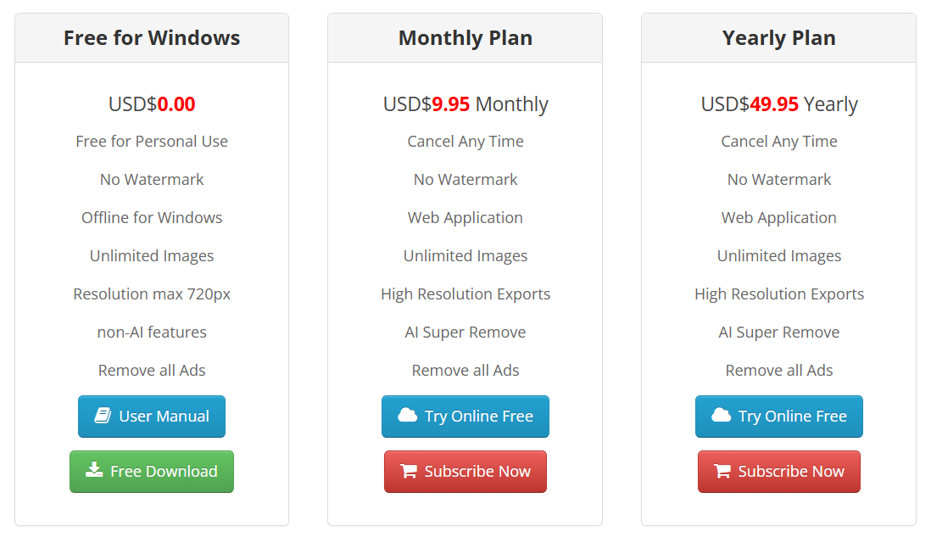Try Online Free in the Yearly Plan

(779, 417)
